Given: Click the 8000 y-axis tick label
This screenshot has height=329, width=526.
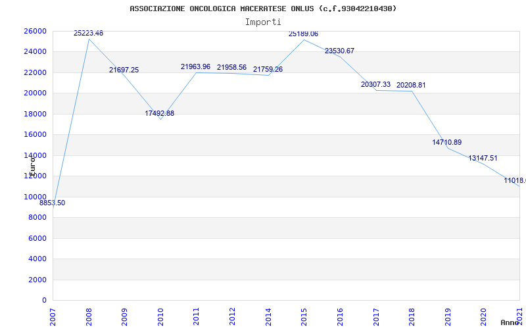Looking at the screenshot, I should (x=37, y=218).
